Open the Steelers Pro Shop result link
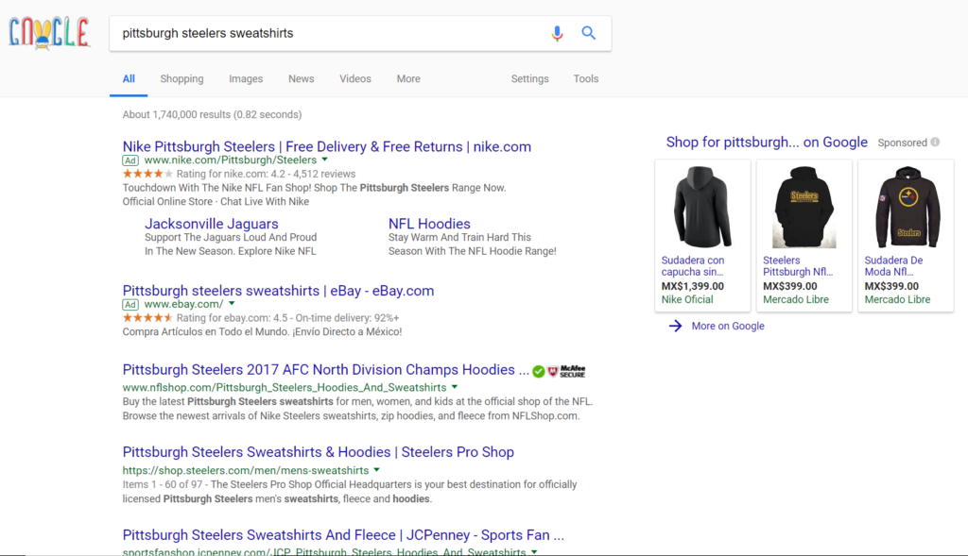Viewport: 968px width, 556px height. coord(318,452)
